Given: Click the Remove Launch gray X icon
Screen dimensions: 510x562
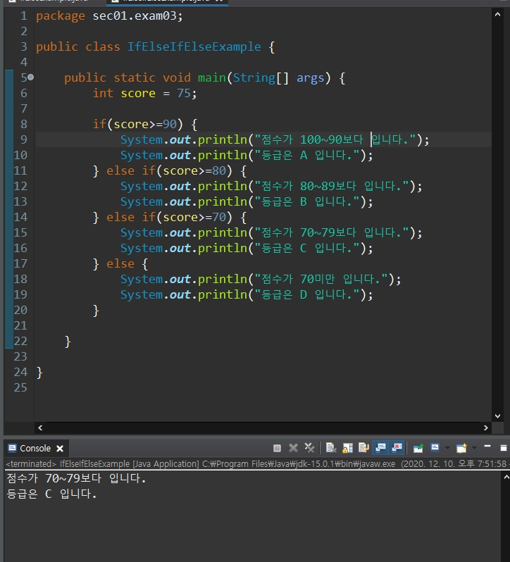Looking at the screenshot, I should (293, 448).
